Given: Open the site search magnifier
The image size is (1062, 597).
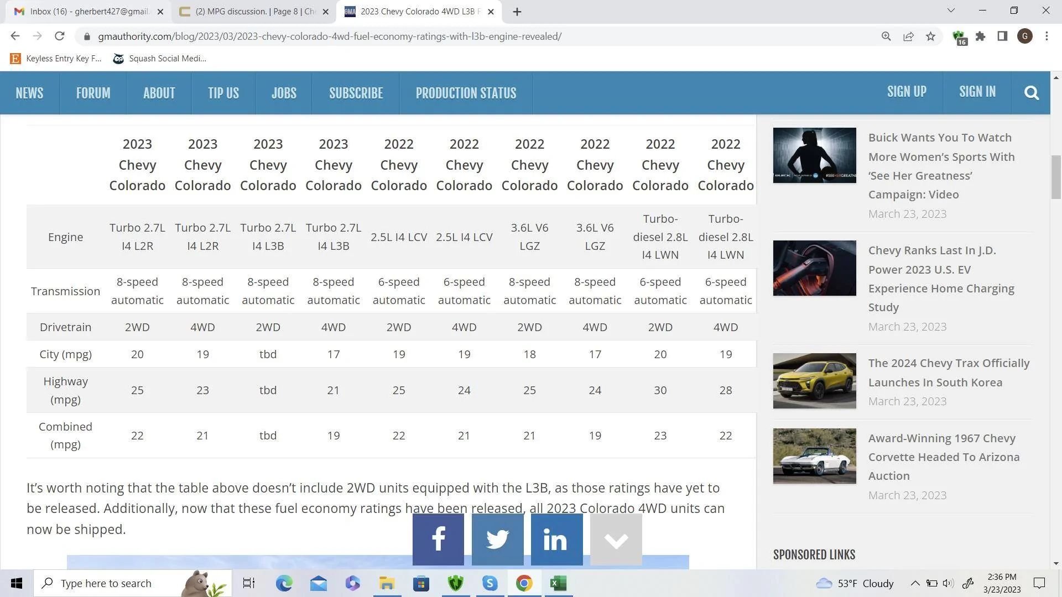Looking at the screenshot, I should coord(1031,93).
